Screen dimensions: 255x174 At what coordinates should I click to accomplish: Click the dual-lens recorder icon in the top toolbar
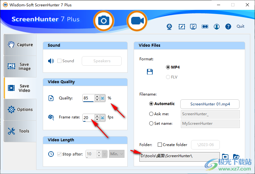coord(205,27)
